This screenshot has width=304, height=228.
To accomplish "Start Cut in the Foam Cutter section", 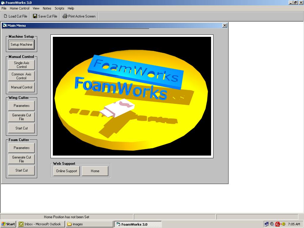I will 21,170.
